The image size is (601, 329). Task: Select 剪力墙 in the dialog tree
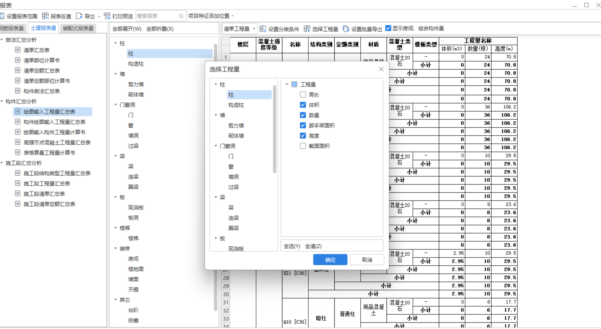236,125
